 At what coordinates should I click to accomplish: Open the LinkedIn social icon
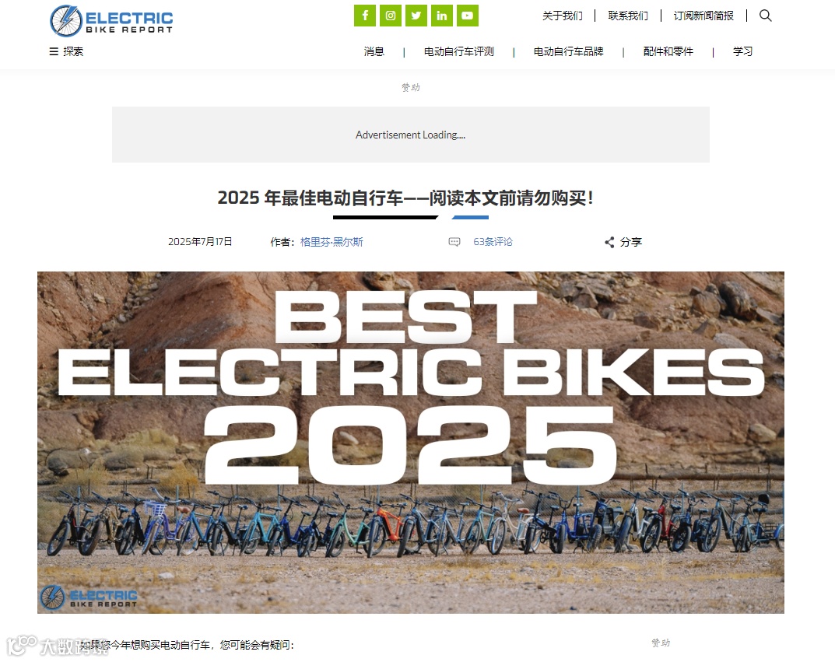(x=442, y=16)
